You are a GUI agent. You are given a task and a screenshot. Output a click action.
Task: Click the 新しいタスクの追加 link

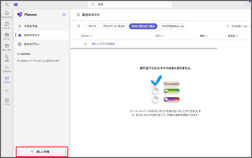pyautogui.click(x=103, y=44)
